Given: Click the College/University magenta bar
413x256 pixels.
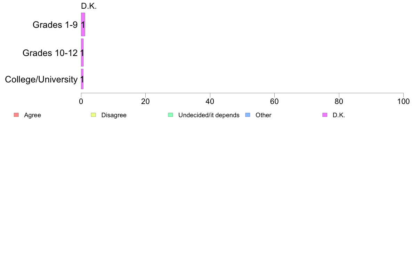Looking at the screenshot, I should [x=82, y=79].
